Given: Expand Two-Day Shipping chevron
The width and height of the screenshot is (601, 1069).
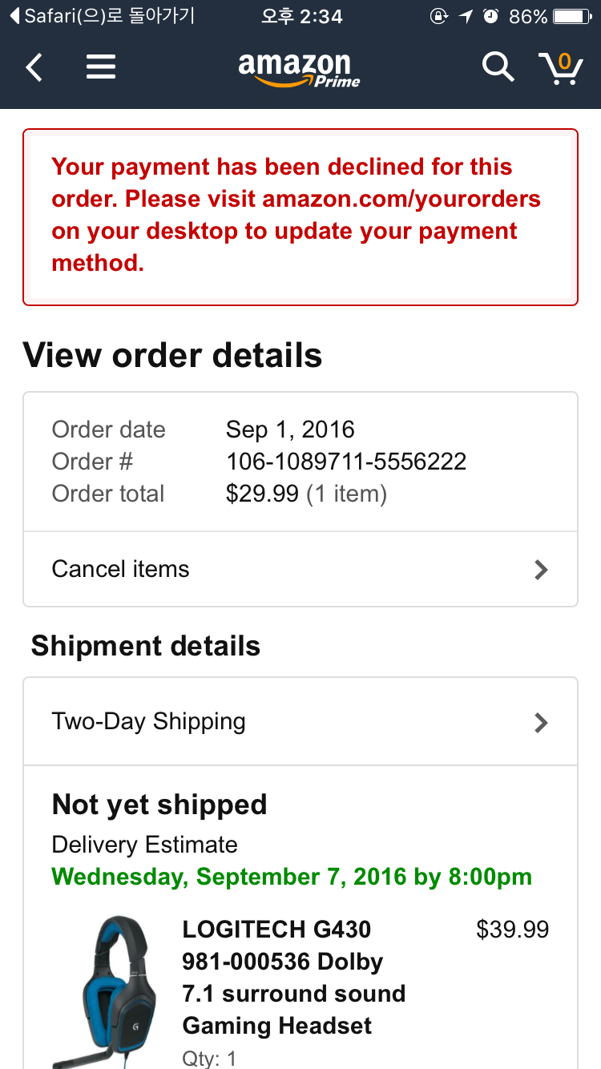Looking at the screenshot, I should 542,723.
